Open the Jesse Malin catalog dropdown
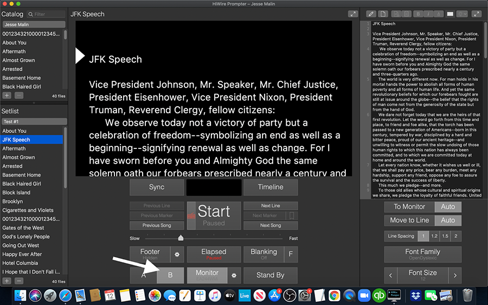This screenshot has width=488, height=305. (x=34, y=24)
